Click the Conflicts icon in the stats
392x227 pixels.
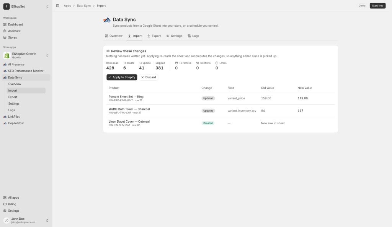click(x=198, y=63)
